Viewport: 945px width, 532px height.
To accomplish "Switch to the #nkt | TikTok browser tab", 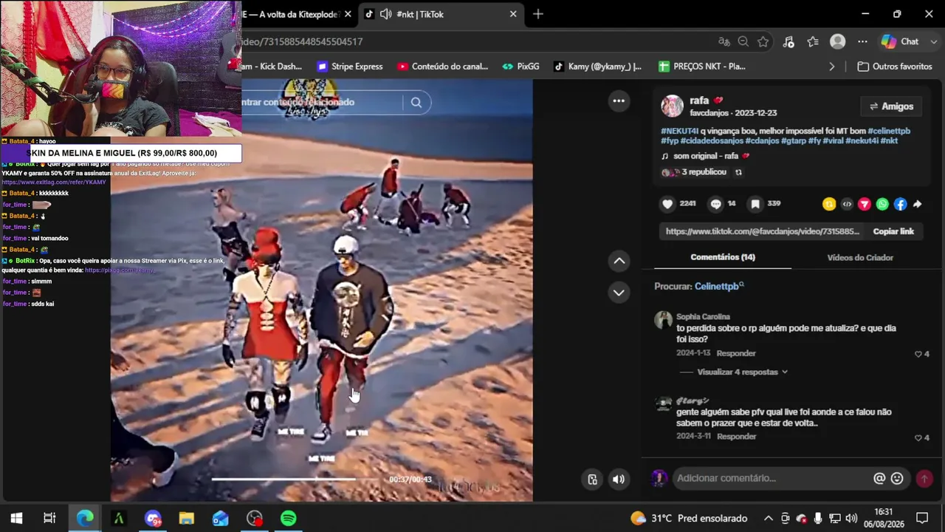I will 441,14.
